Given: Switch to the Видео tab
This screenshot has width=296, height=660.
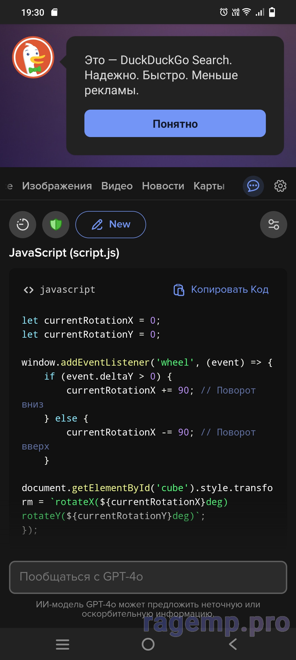Looking at the screenshot, I should [117, 186].
